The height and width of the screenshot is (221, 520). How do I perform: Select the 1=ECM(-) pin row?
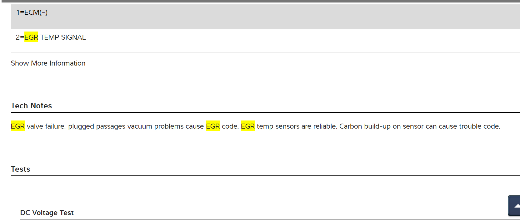click(x=32, y=12)
